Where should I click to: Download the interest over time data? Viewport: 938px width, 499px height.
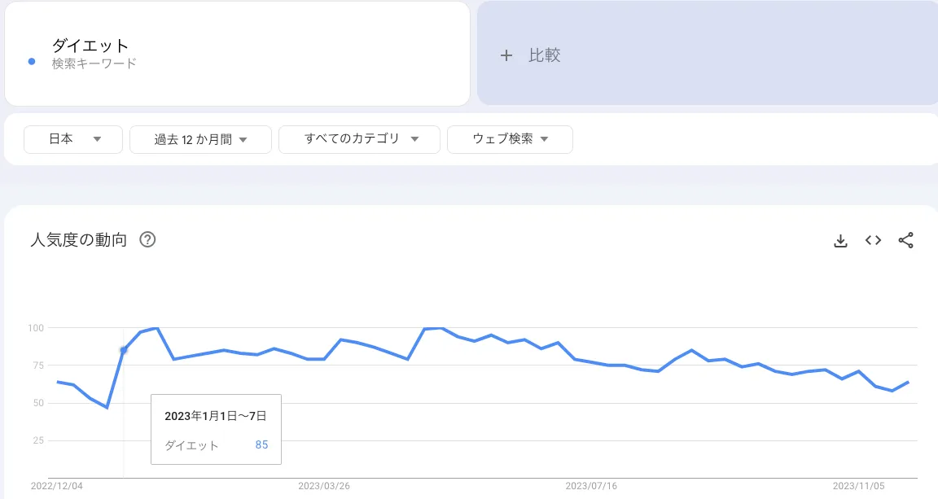tap(840, 240)
